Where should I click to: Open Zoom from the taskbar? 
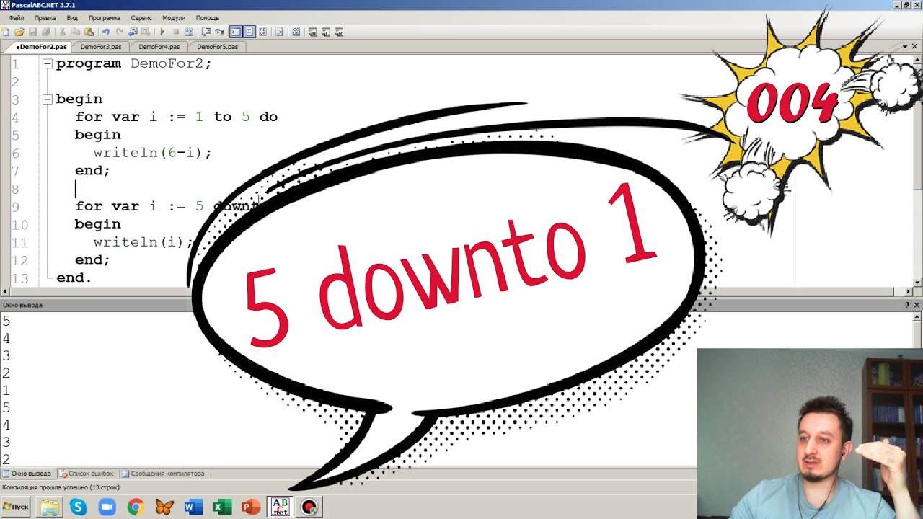pyautogui.click(x=107, y=507)
